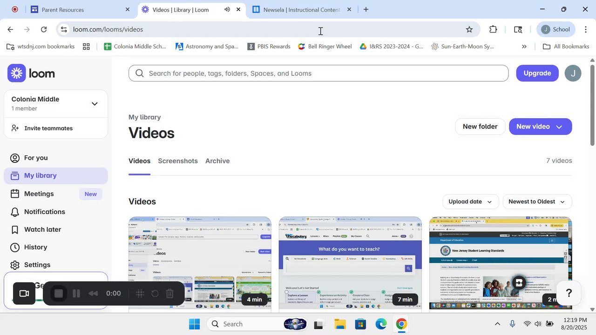Select the Videos tab

point(139,161)
